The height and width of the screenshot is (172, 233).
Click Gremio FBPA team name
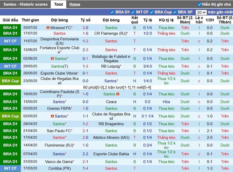point(59,108)
